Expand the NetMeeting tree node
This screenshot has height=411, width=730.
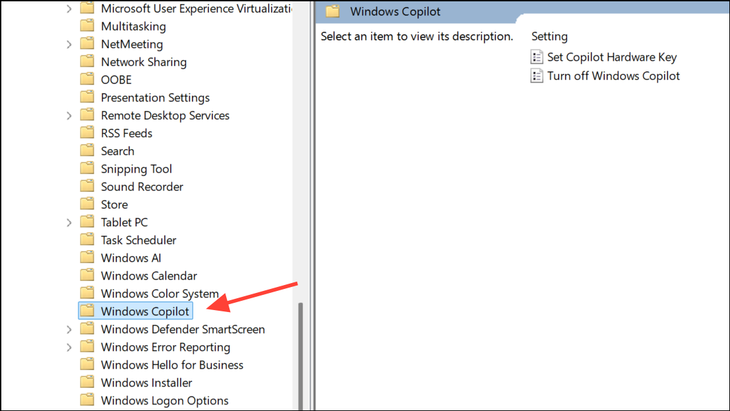69,44
